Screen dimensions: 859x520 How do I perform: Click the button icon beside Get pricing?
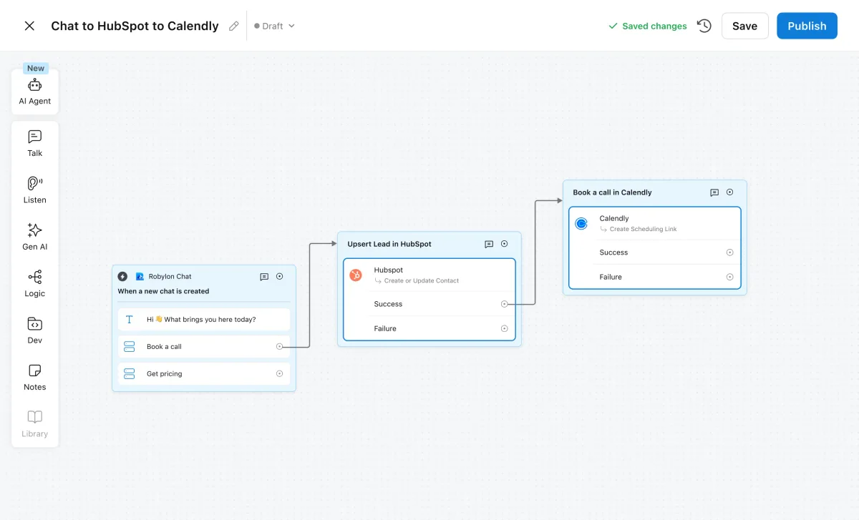pyautogui.click(x=130, y=373)
